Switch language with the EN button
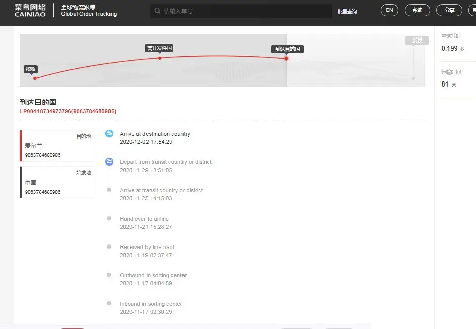476x329 pixels. (x=389, y=10)
